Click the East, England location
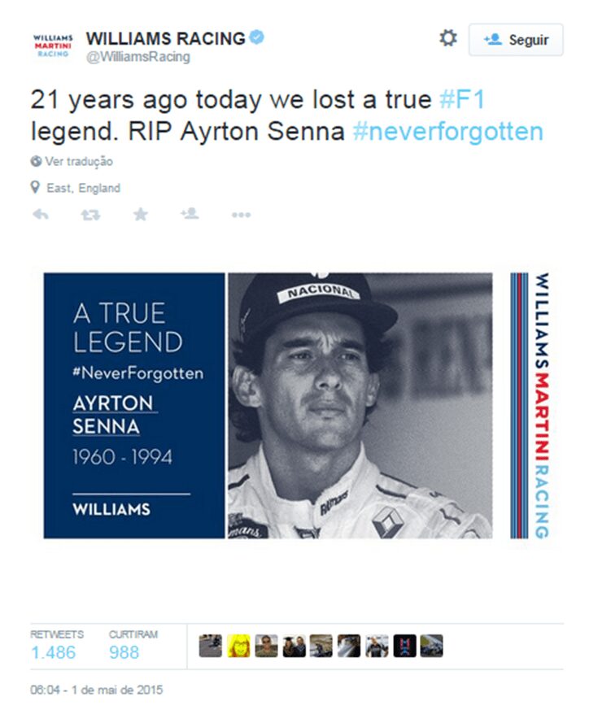This screenshot has height=723, width=589. [x=82, y=188]
